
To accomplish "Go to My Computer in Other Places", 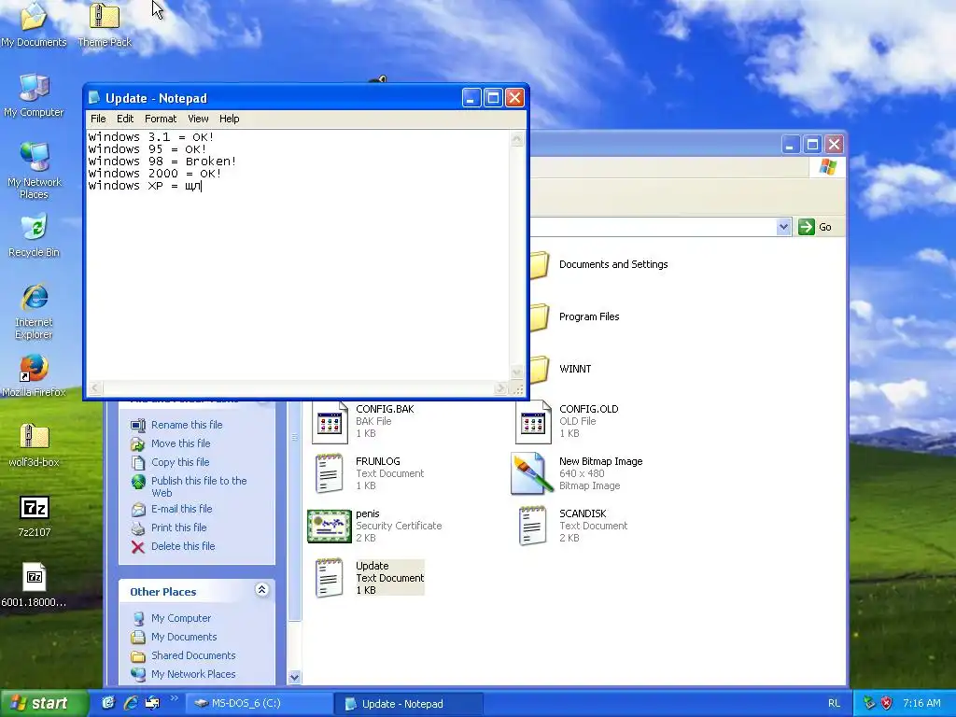I will pos(181,618).
